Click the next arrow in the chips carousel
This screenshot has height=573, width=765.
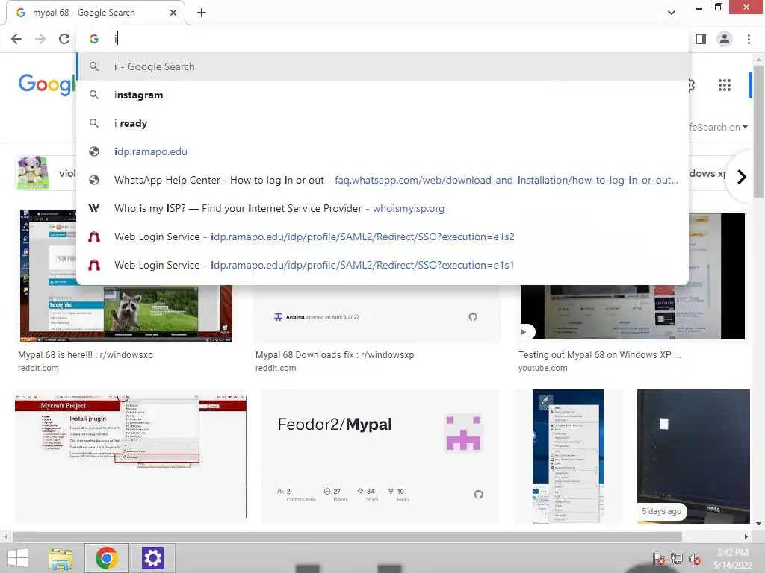[742, 176]
